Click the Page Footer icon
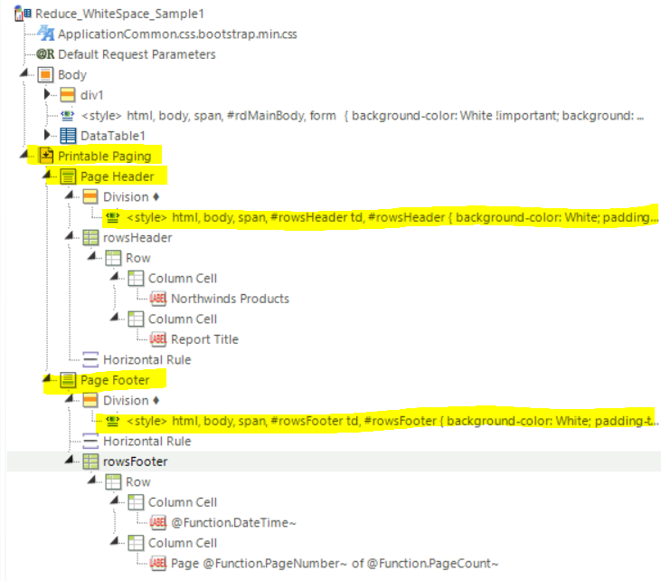 [x=68, y=380]
